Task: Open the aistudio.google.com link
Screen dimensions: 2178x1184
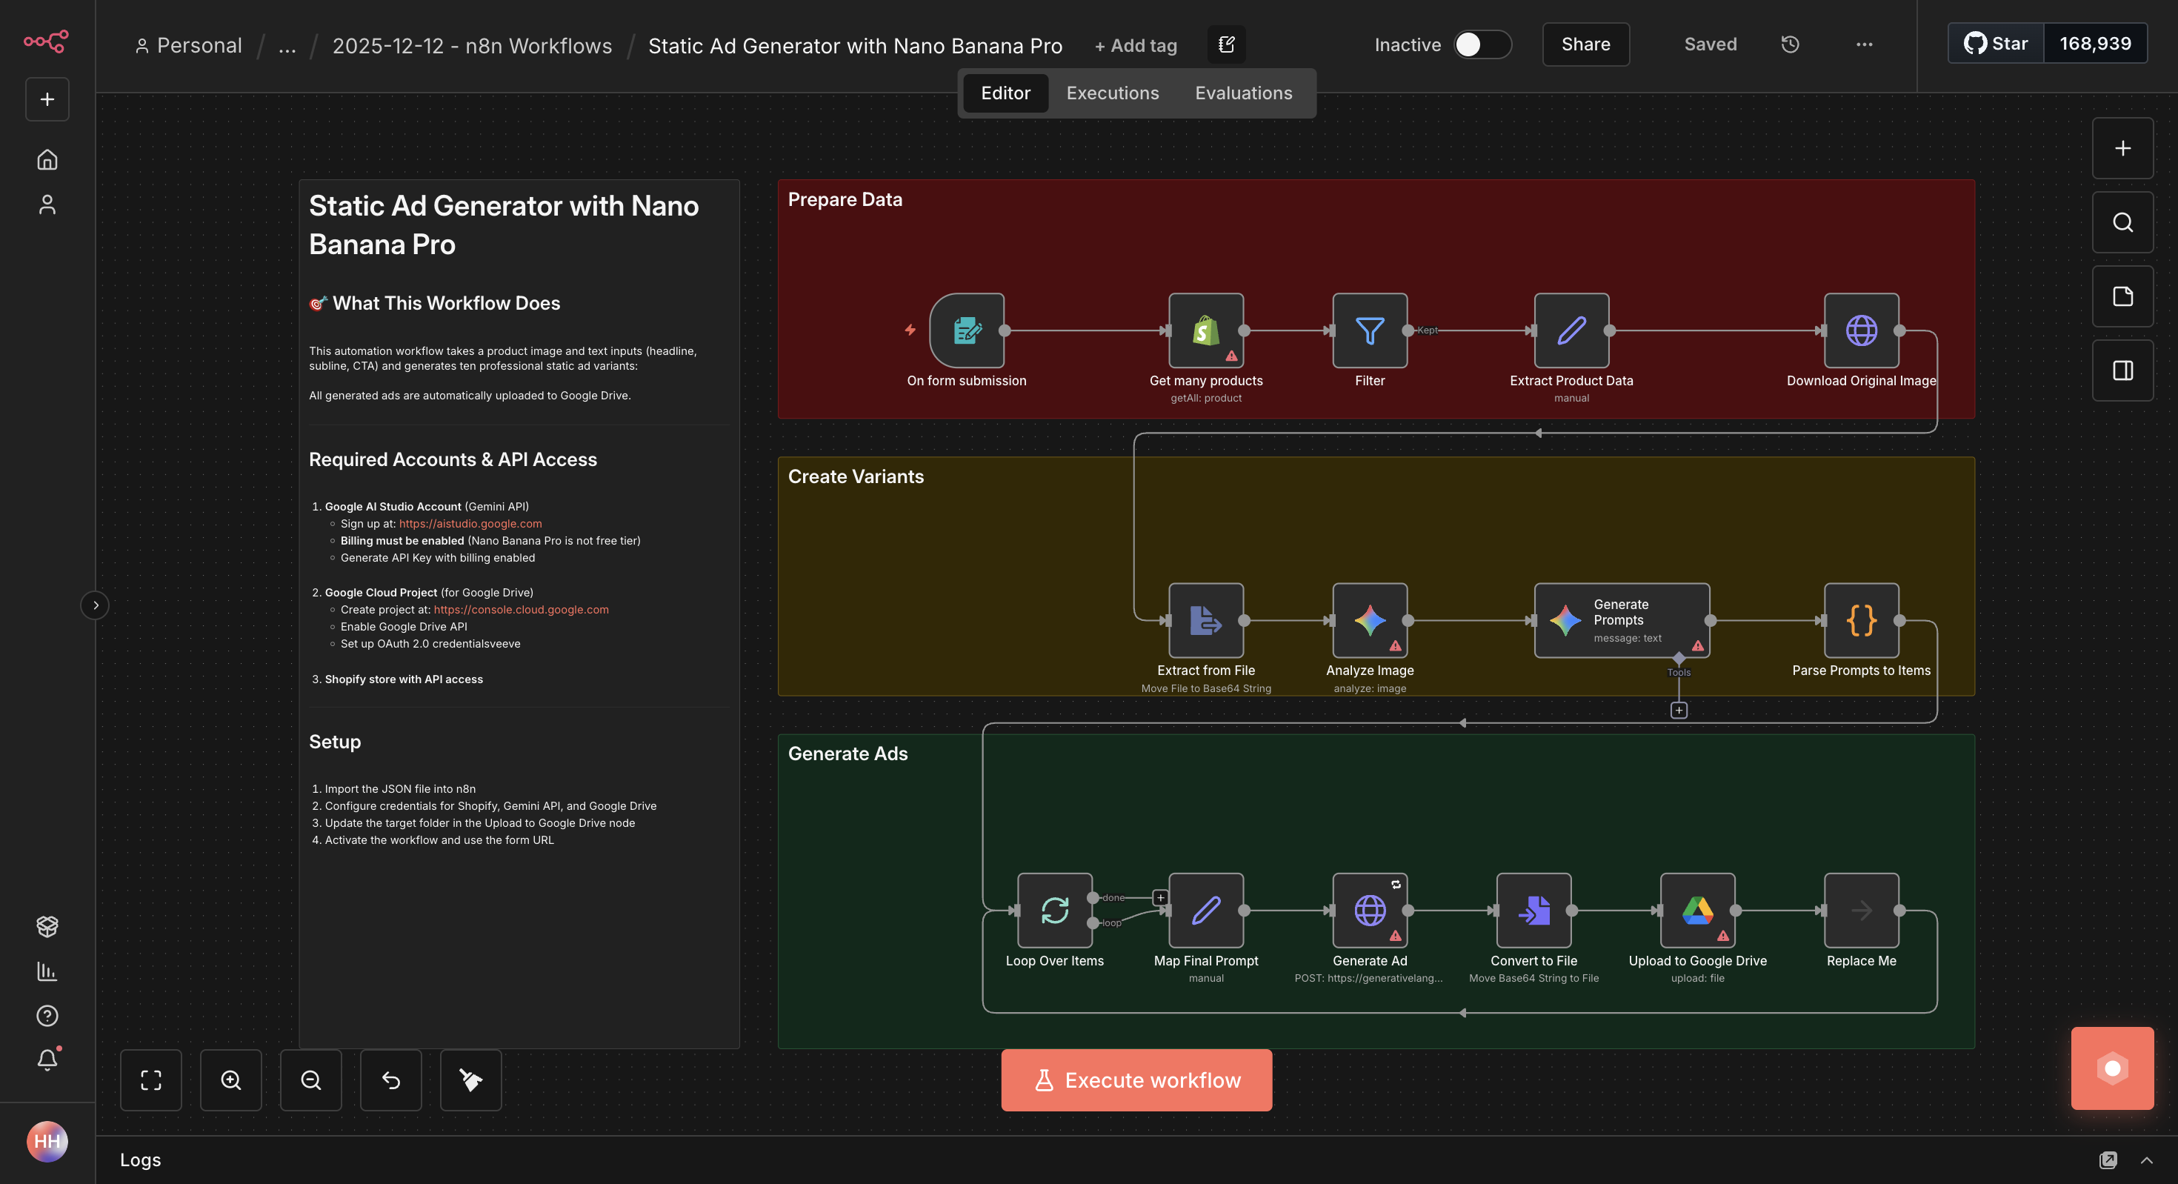Action: coord(470,524)
